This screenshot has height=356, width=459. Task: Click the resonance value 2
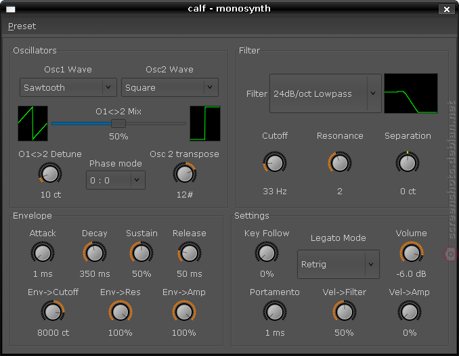pos(340,192)
